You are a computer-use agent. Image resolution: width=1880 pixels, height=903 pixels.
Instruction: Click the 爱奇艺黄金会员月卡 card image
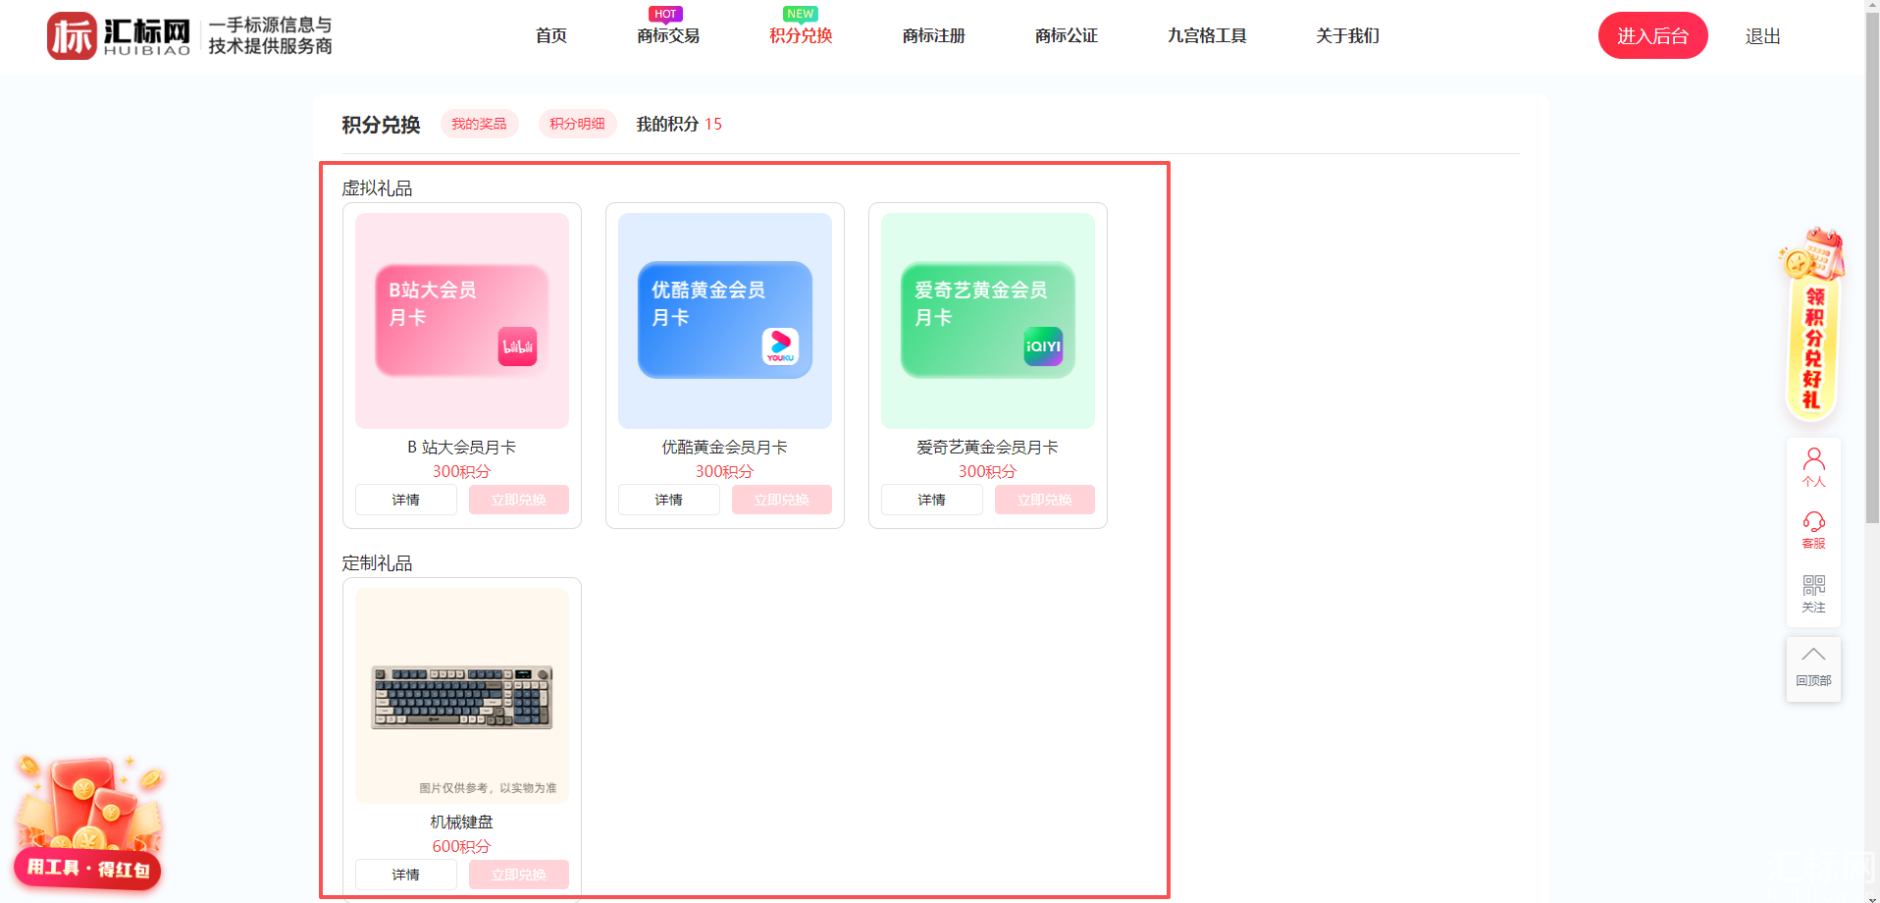coord(988,321)
